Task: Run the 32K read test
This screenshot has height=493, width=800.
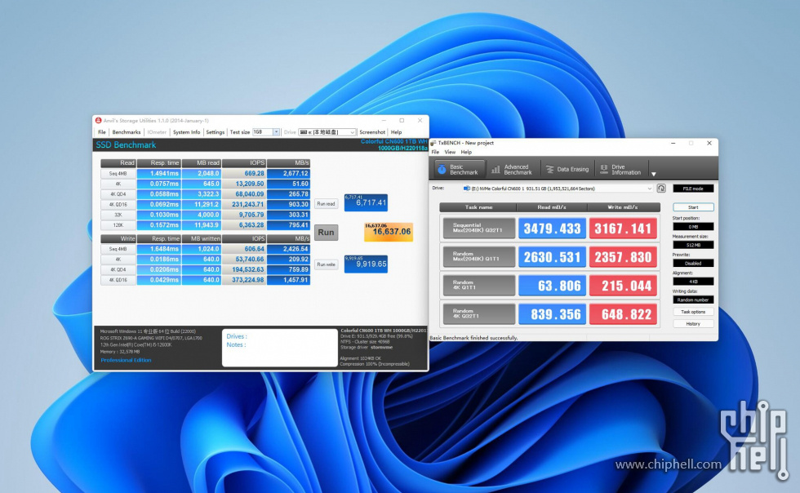Action: pos(118,215)
